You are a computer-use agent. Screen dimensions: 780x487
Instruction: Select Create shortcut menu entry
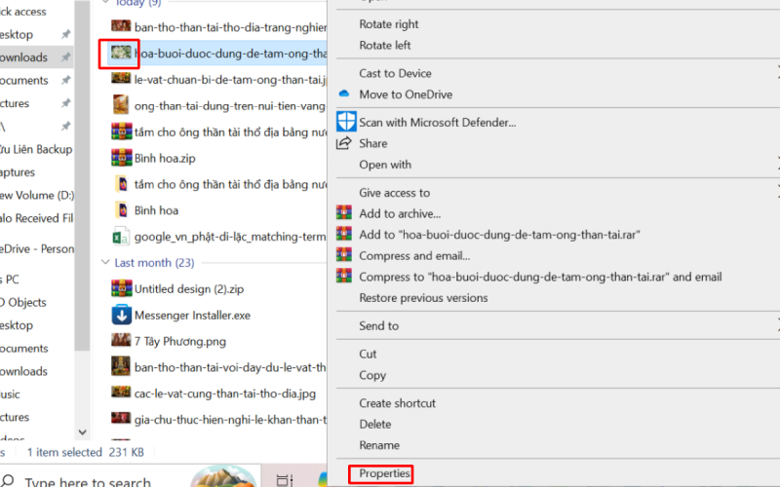397,403
